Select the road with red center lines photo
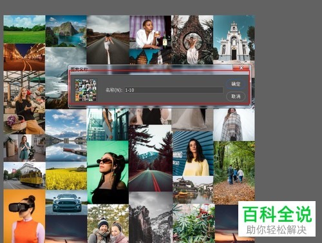 [150, 158]
